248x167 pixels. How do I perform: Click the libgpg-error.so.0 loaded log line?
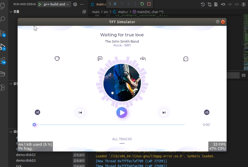155,156
